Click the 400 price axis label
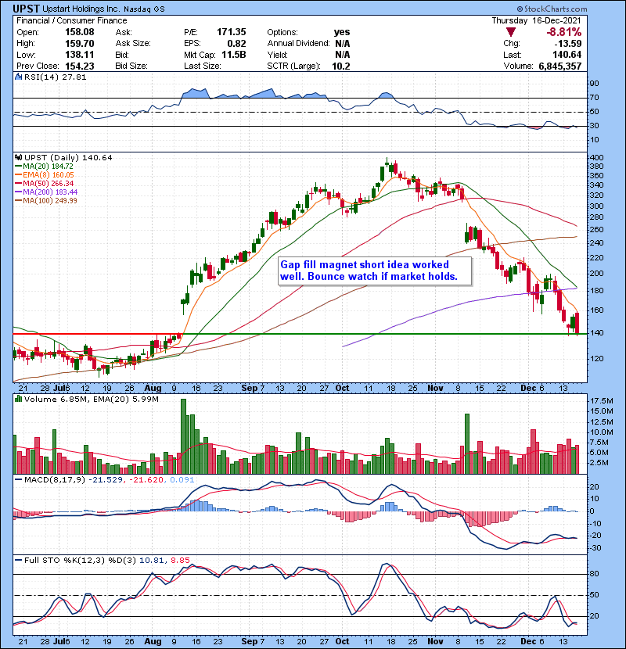 (x=596, y=158)
